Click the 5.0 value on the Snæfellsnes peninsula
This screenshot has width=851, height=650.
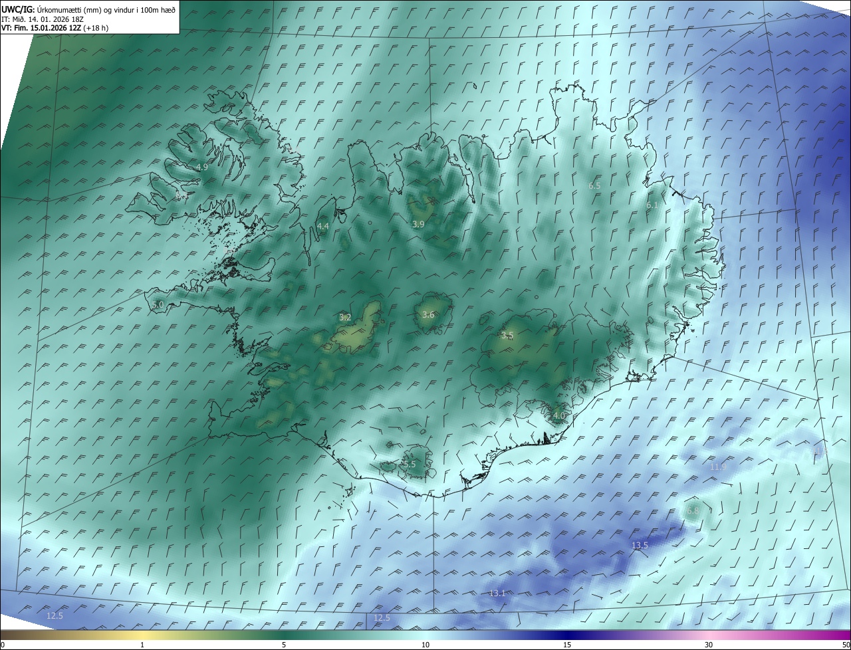click(x=158, y=304)
